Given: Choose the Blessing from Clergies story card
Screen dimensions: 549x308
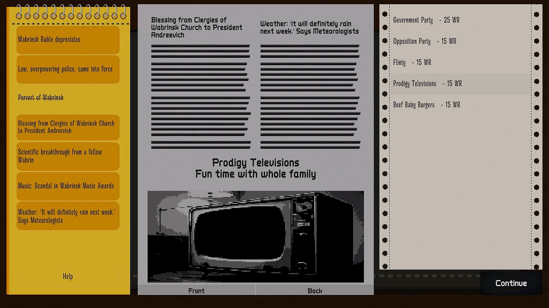Looking at the screenshot, I should (68, 127).
